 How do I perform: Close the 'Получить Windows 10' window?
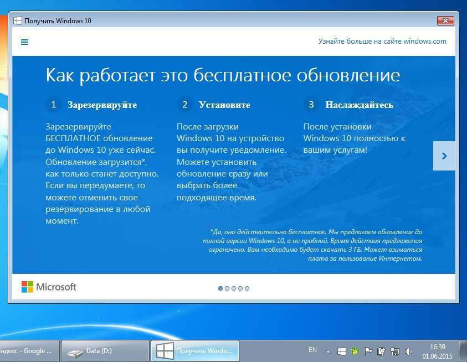coord(445,20)
